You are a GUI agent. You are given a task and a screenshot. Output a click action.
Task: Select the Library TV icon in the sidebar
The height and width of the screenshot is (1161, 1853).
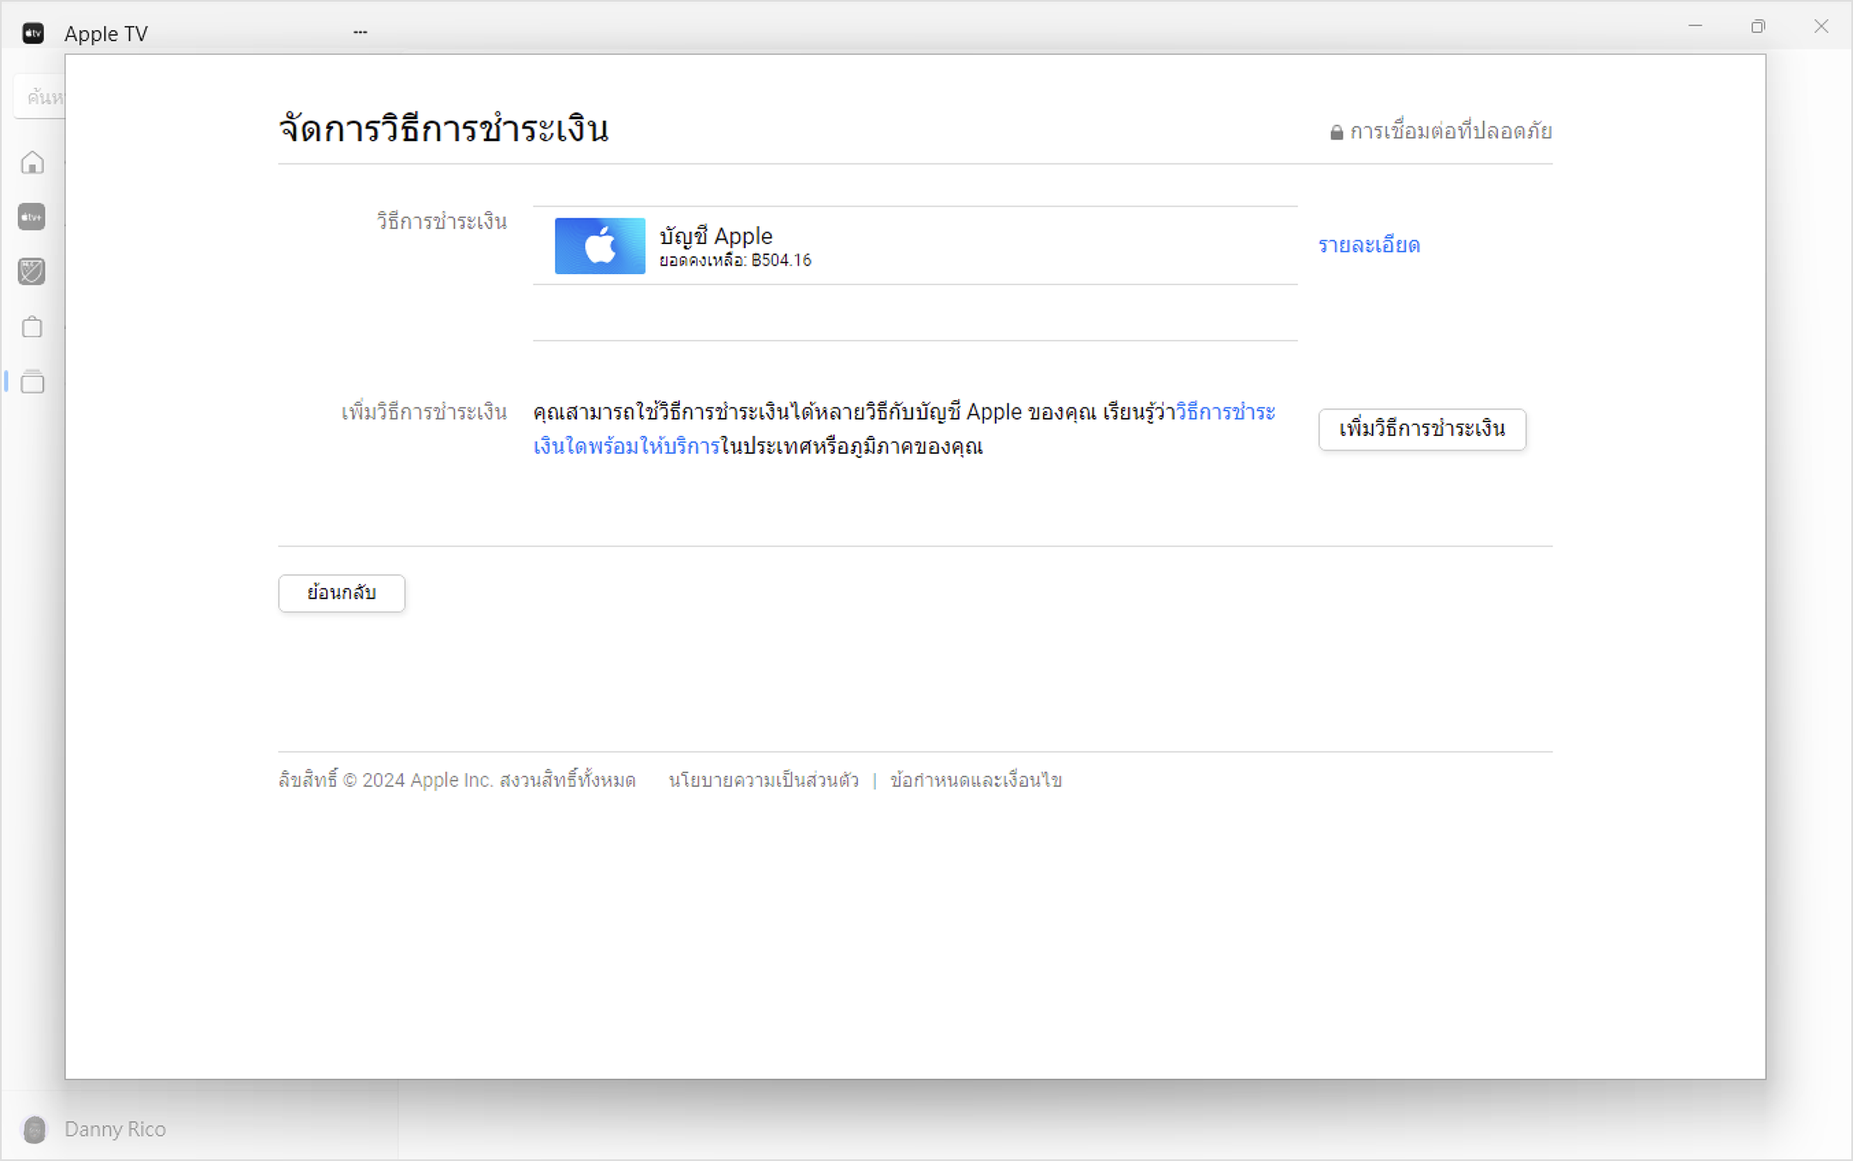pos(32,382)
